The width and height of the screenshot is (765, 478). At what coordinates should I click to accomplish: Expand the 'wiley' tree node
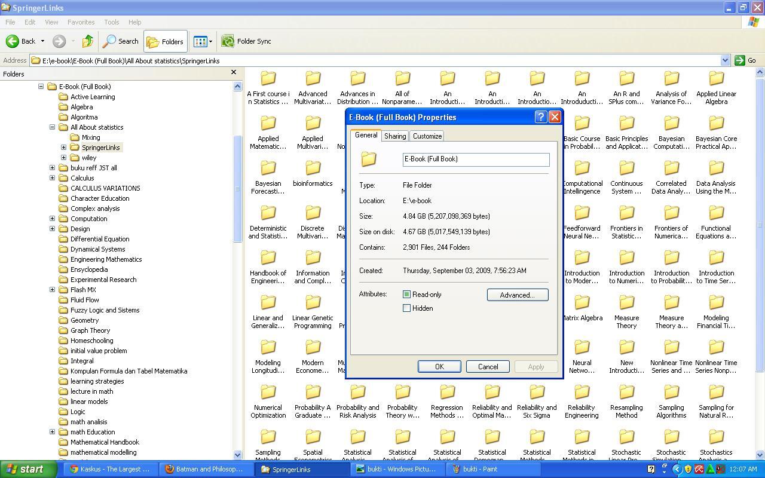(63, 158)
